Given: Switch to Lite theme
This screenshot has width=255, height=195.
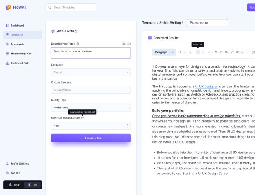Looking at the screenshot, I should 33,185.
